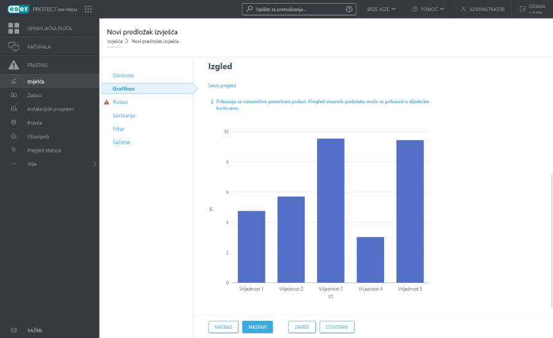Switch to the Podaci step
This screenshot has height=338, width=553.
click(x=120, y=102)
